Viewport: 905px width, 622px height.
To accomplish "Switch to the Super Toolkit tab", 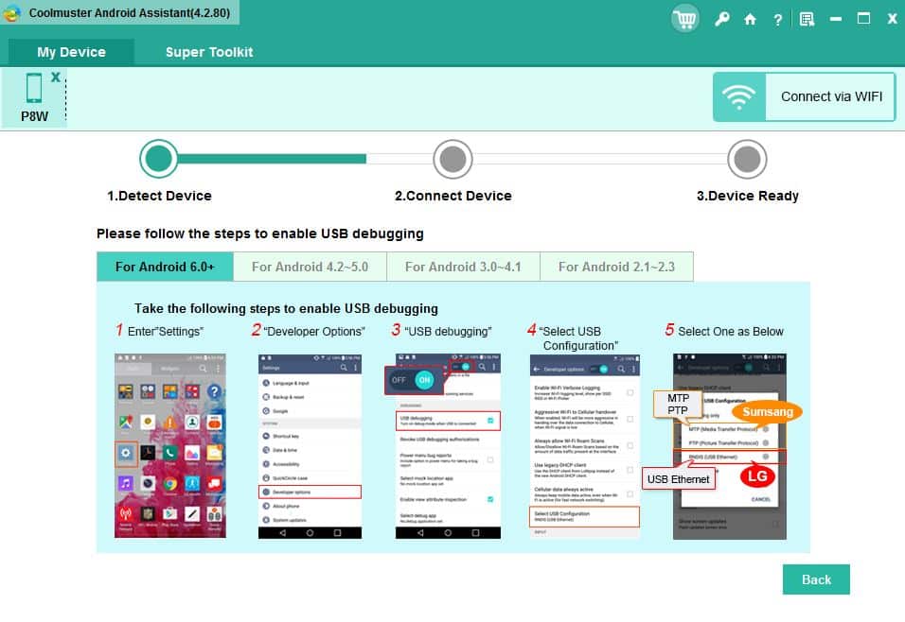I will click(209, 52).
